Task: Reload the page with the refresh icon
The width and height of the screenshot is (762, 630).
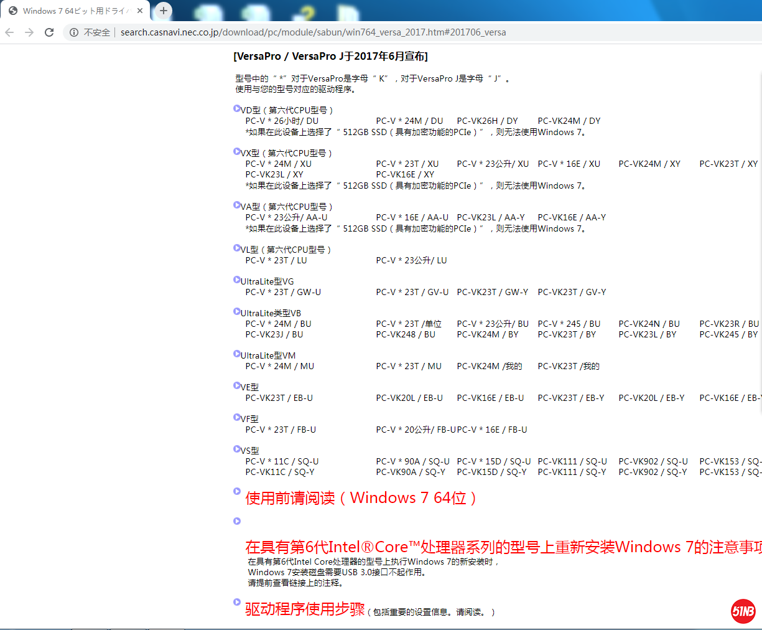Action: (x=49, y=32)
